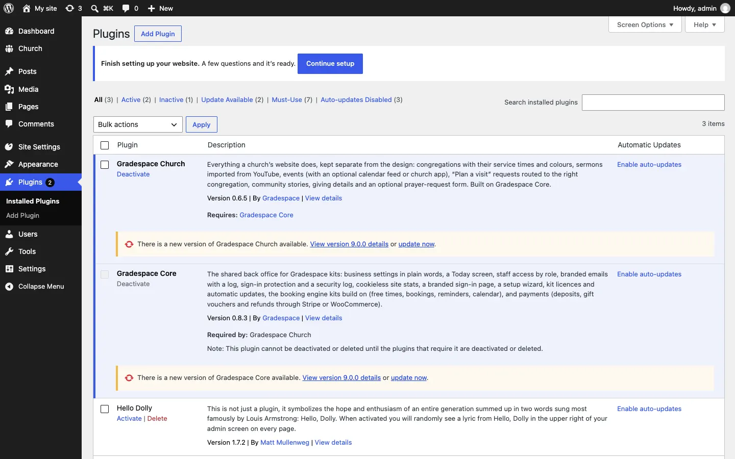
Task: Check the Hello Dolly checkbox
Action: (x=105, y=409)
